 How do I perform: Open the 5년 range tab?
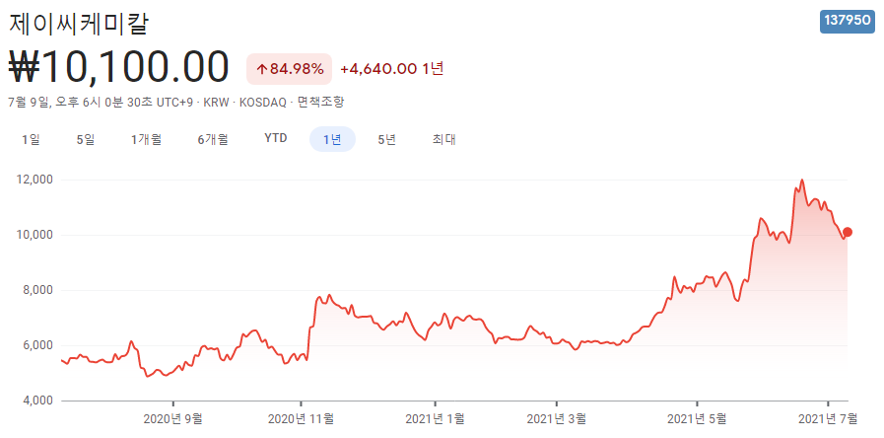pos(386,139)
